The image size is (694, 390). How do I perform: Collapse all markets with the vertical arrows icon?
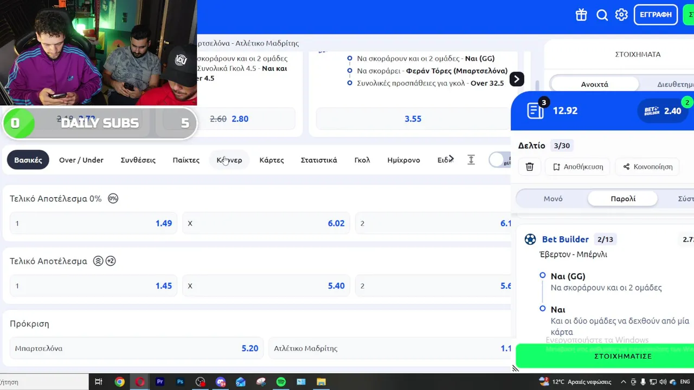pyautogui.click(x=471, y=160)
